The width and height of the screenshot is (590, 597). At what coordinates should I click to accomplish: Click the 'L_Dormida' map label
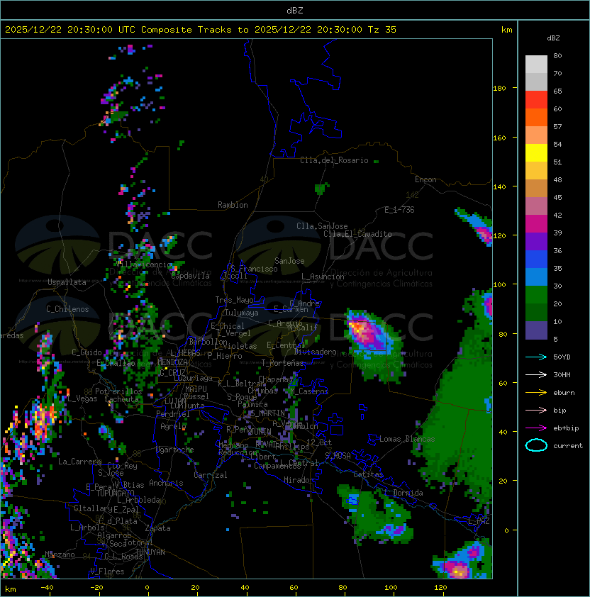click(x=403, y=493)
